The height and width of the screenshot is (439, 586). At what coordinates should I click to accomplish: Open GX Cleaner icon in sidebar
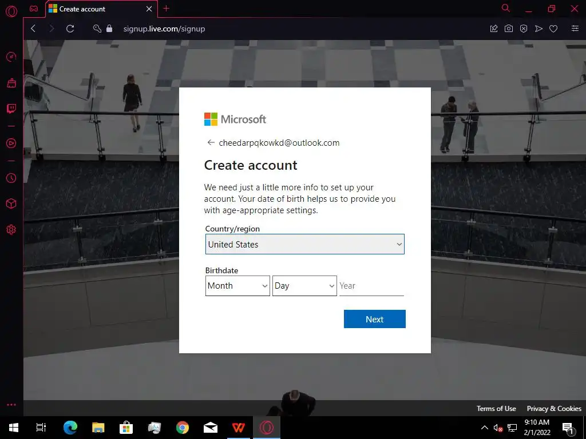point(11,82)
